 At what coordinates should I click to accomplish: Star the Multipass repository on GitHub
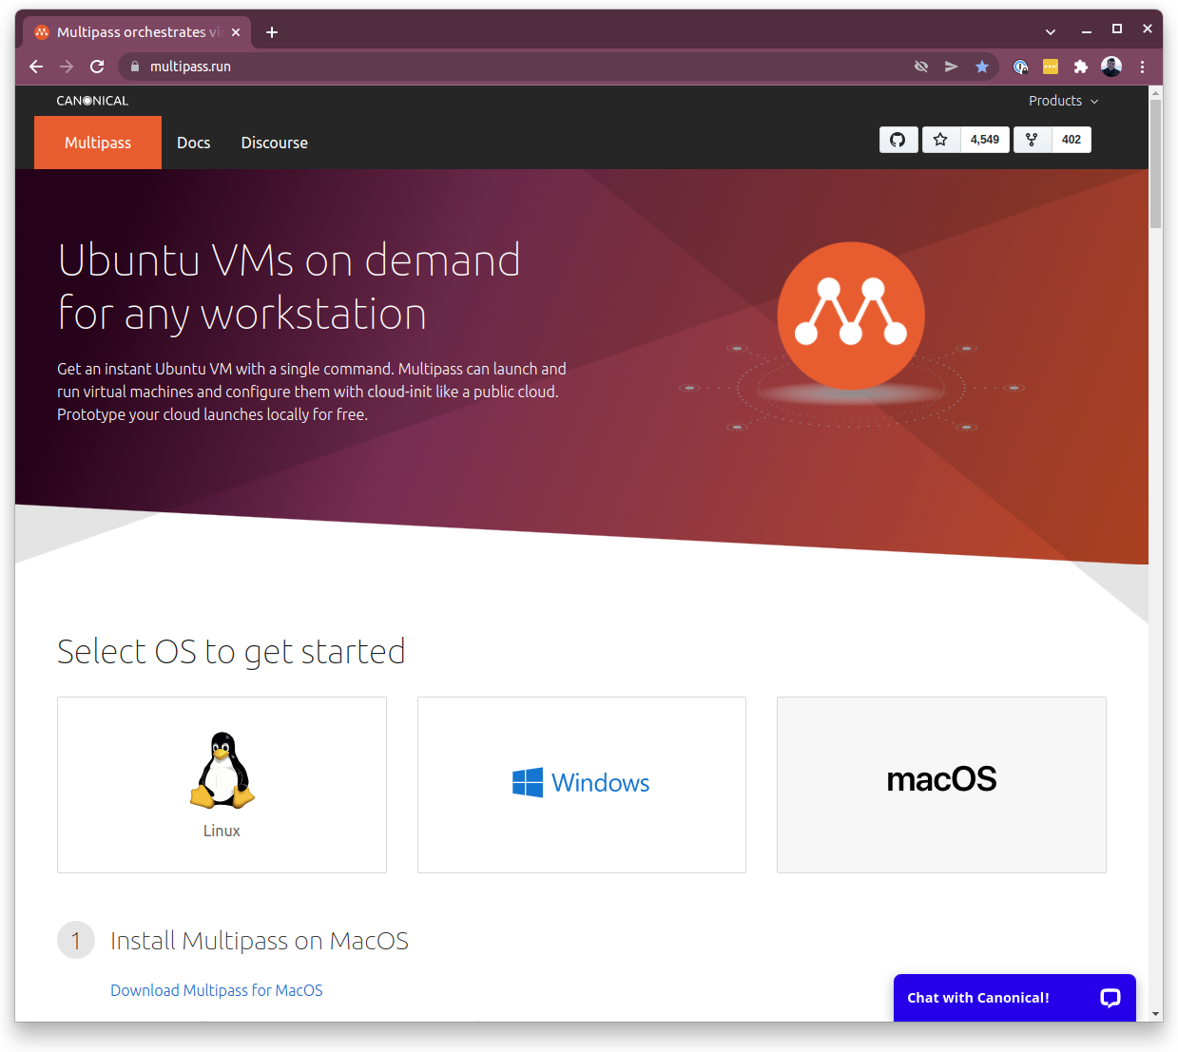coord(940,140)
